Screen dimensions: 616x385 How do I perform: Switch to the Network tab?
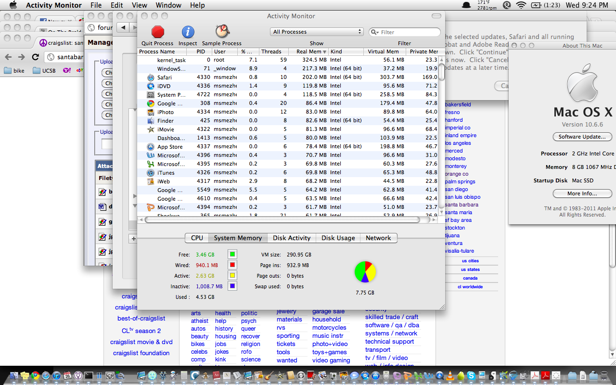[x=379, y=238]
